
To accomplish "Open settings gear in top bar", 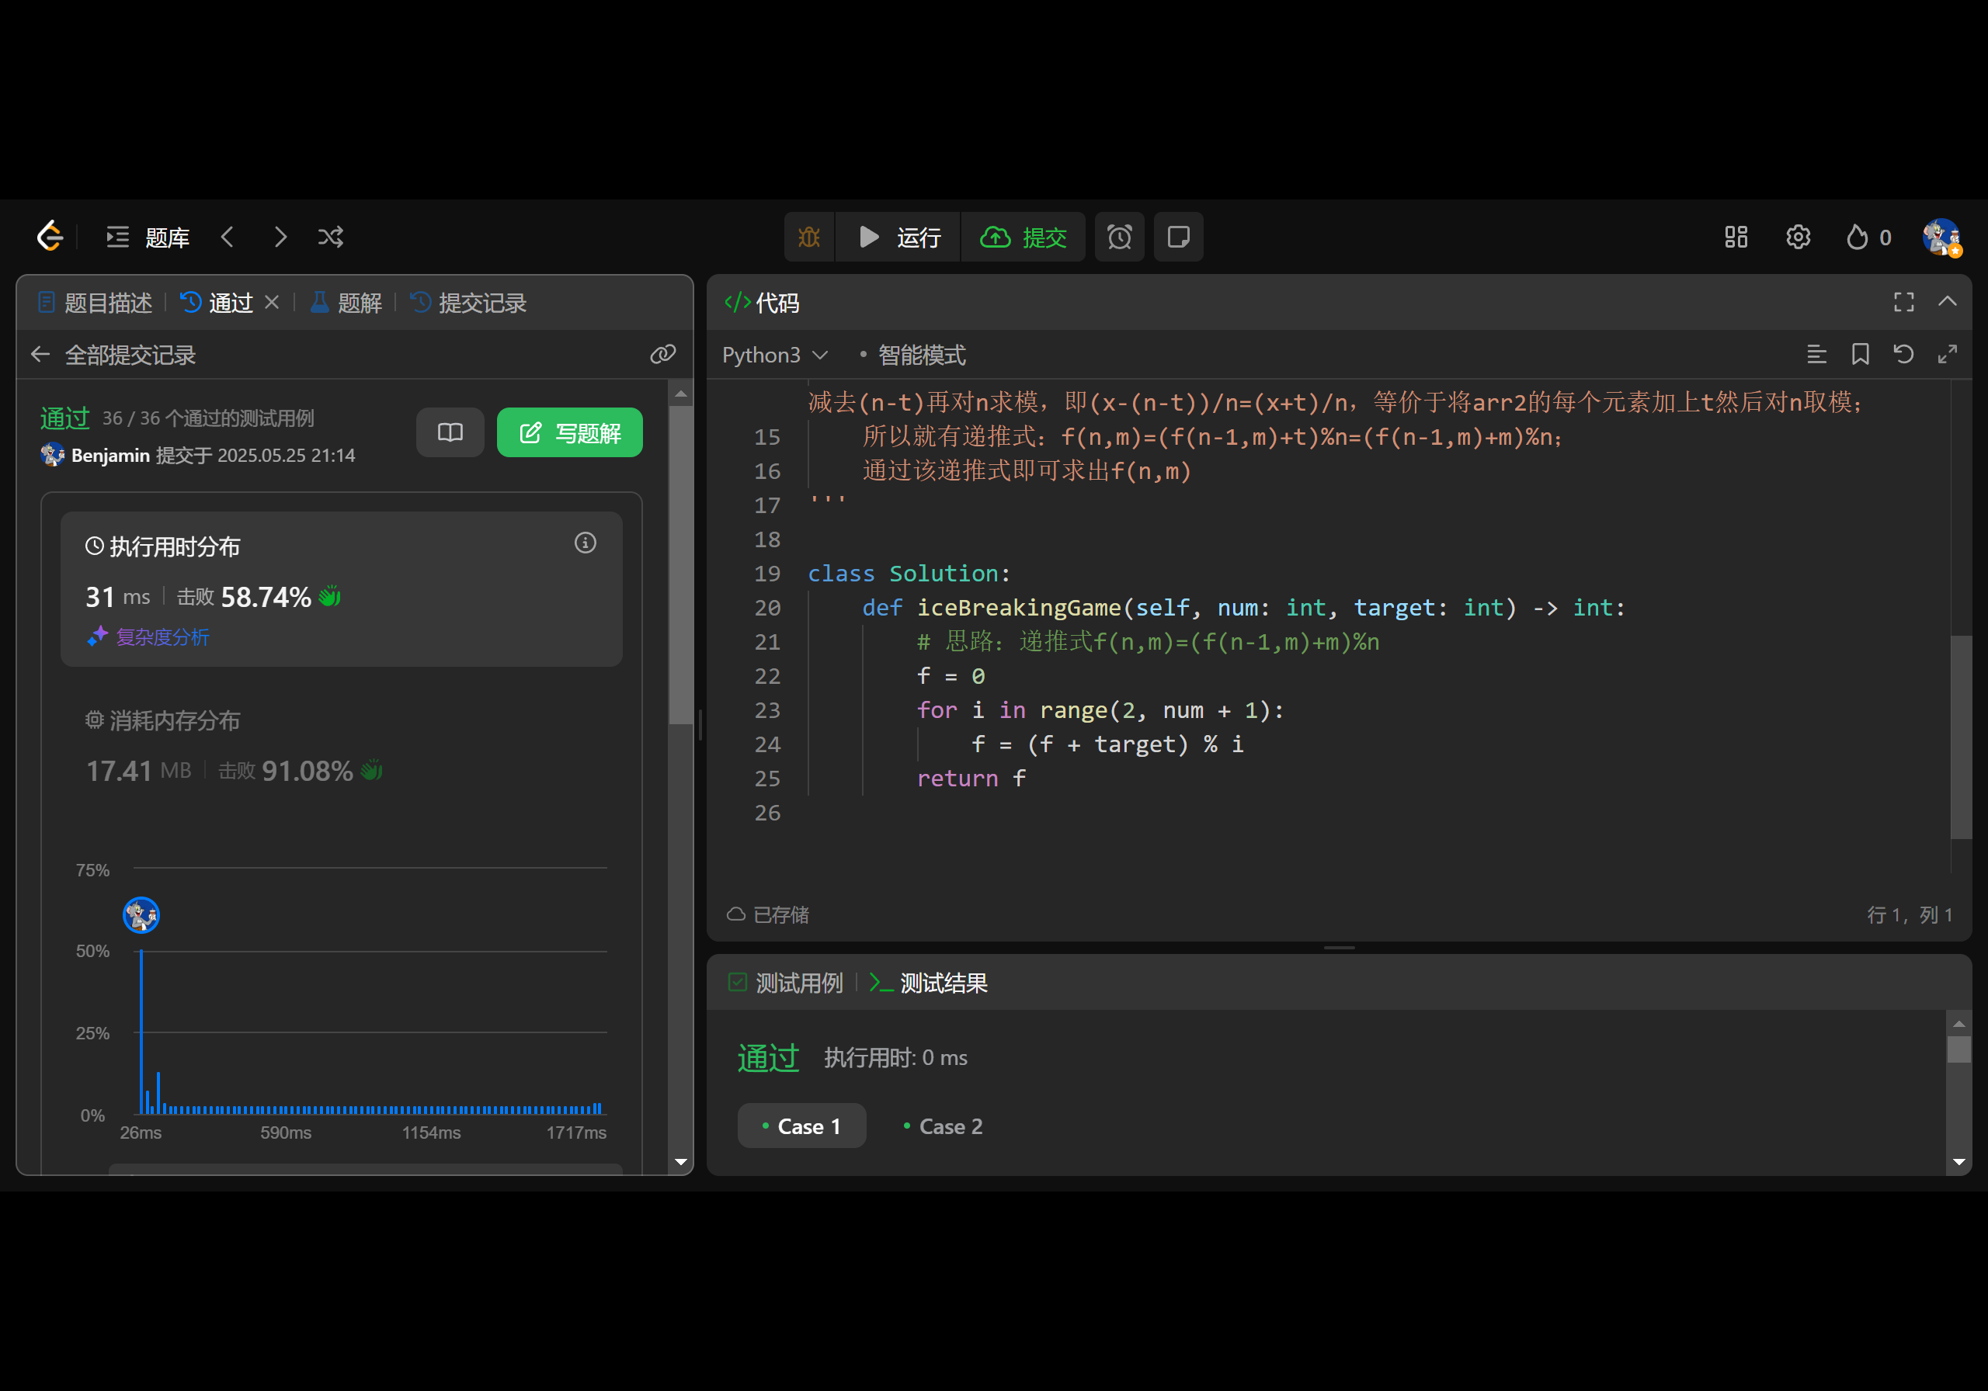I will [1798, 238].
